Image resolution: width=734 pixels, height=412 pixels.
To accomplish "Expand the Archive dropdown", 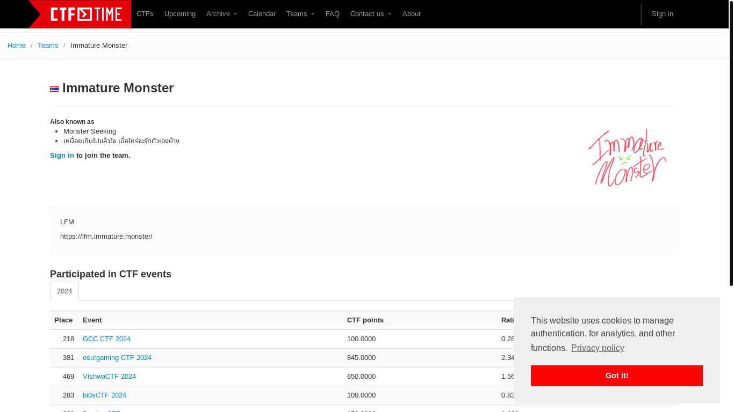I will click(x=222, y=14).
